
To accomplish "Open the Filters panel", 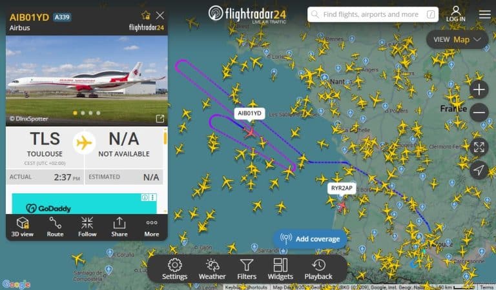I will point(247,269).
